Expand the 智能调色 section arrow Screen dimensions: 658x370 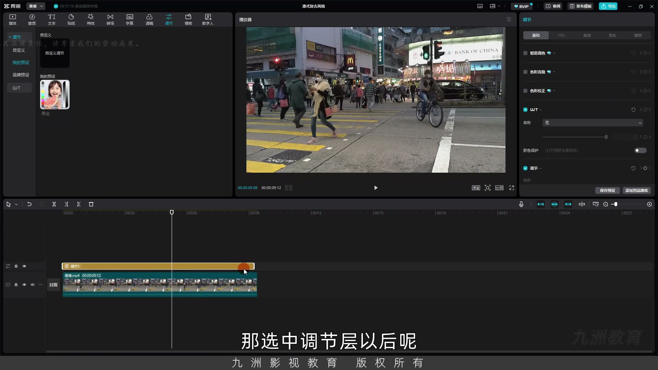coord(554,53)
